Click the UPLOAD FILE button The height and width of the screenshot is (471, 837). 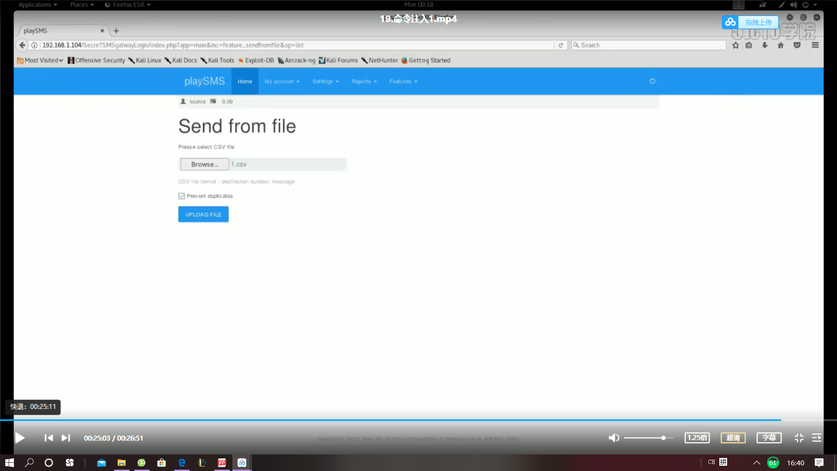click(204, 214)
